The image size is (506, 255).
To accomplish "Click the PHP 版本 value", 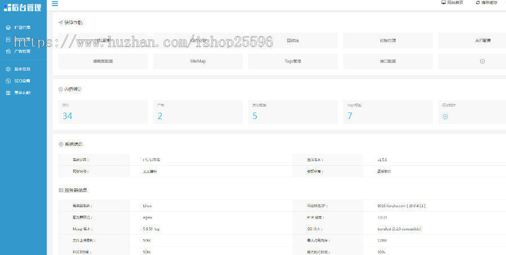I will click(x=381, y=217).
